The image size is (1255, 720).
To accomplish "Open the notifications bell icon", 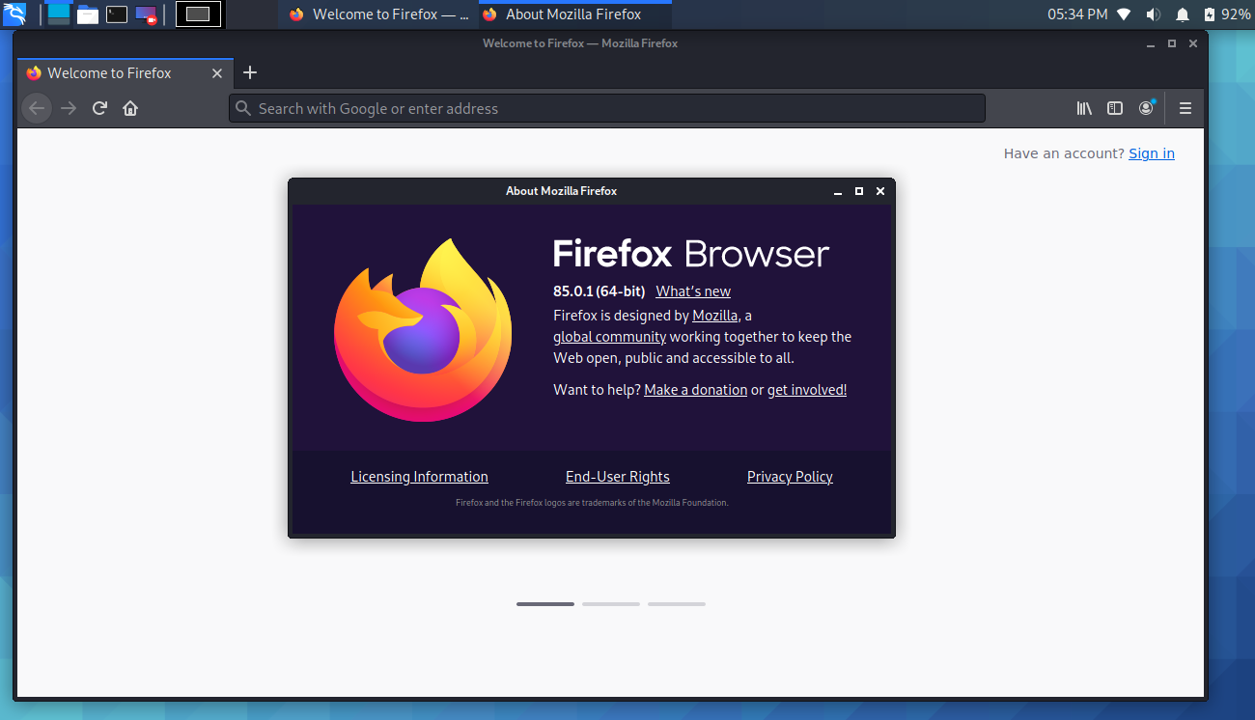I will coord(1183,14).
